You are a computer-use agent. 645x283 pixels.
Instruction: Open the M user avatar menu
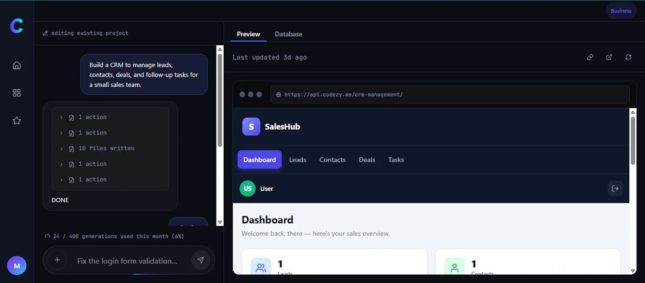point(17,266)
